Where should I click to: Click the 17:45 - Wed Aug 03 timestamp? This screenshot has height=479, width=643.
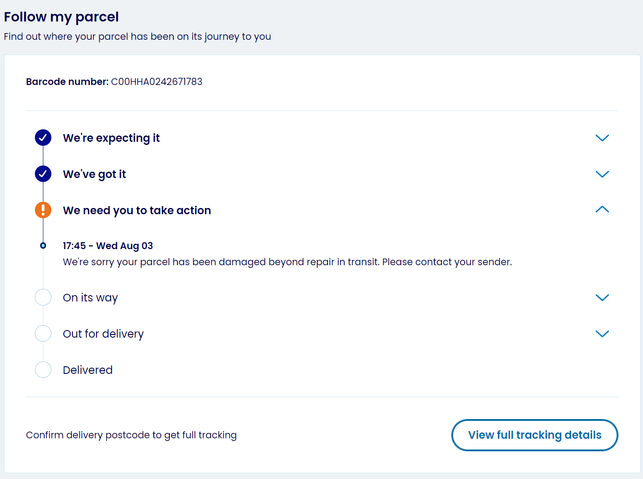click(108, 246)
